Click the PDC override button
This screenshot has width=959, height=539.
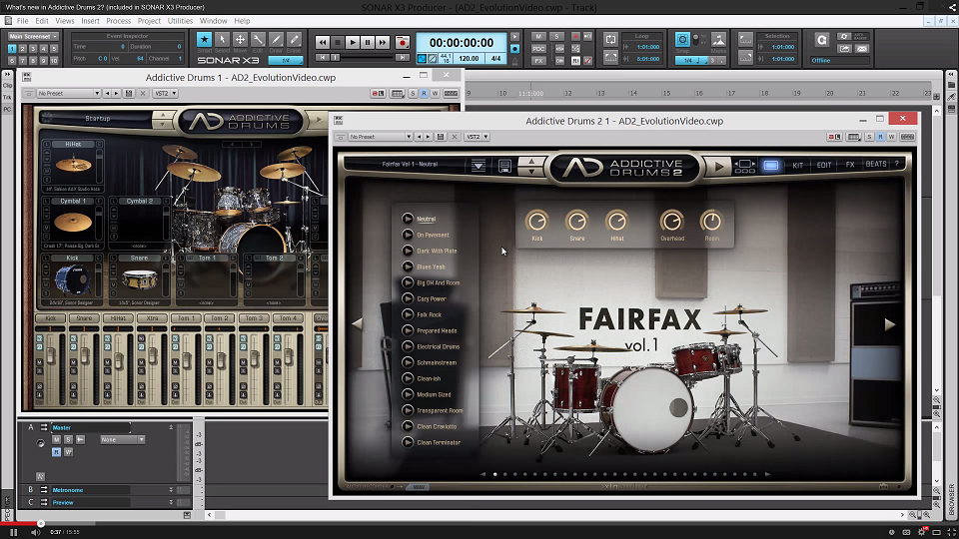click(538, 49)
